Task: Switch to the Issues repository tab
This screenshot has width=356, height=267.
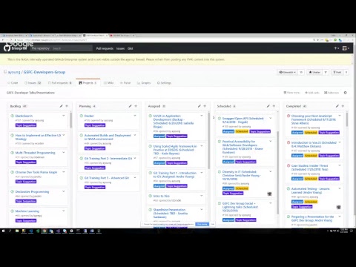Action: point(33,83)
